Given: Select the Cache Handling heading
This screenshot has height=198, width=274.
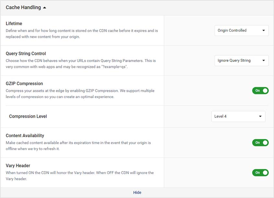Looking at the screenshot, I should click(x=23, y=7).
